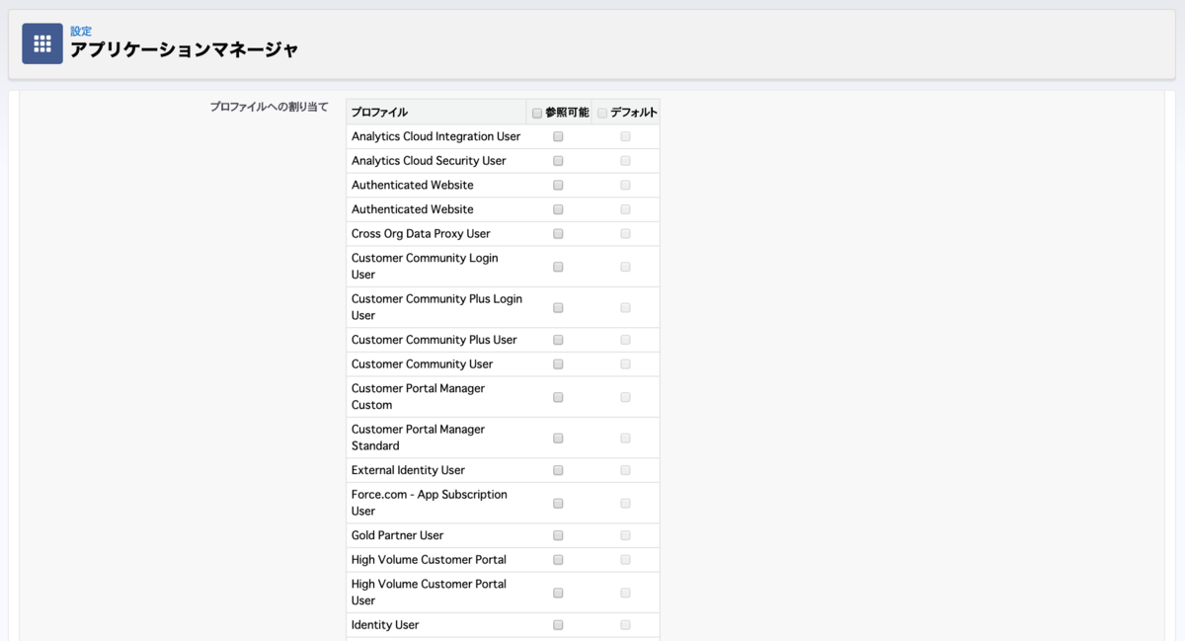Screen dimensions: 1185x641
Task: Click デフォルト checkbox for Customer Community Plus User
Action: [x=625, y=340]
